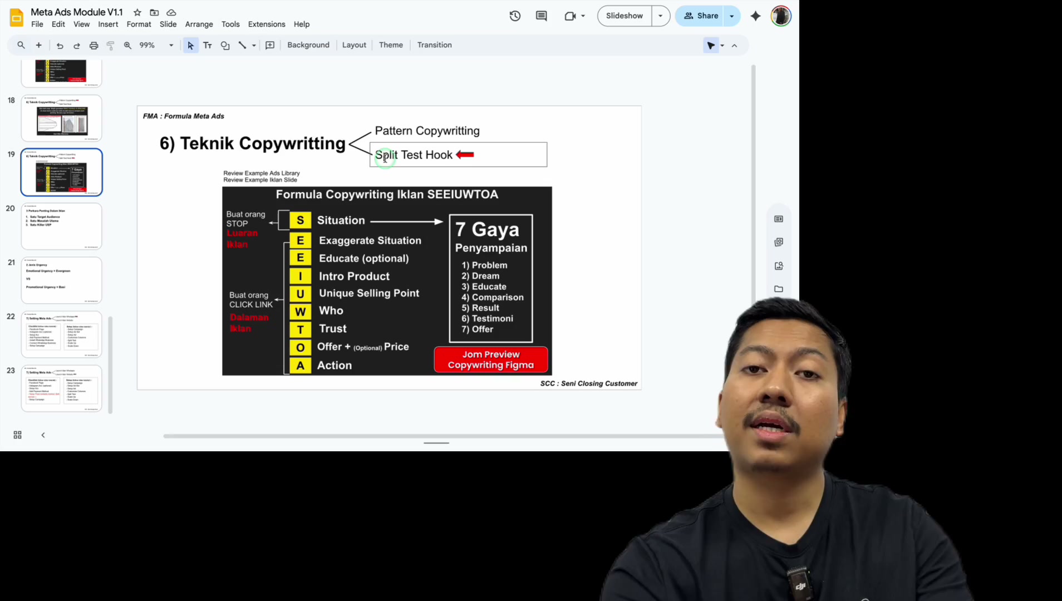Undo the last action
The image size is (1062, 601).
[x=60, y=45]
